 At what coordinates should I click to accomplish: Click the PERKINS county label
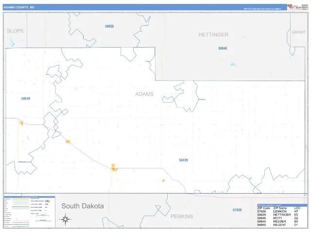[182, 216]
